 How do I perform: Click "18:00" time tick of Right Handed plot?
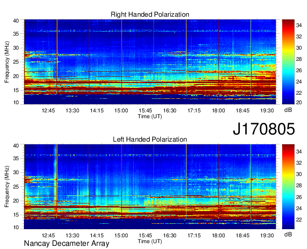point(219,111)
